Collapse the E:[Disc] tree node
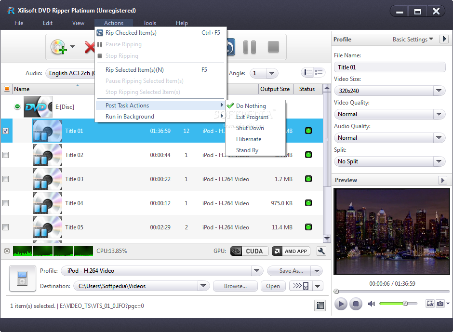 click(x=17, y=106)
